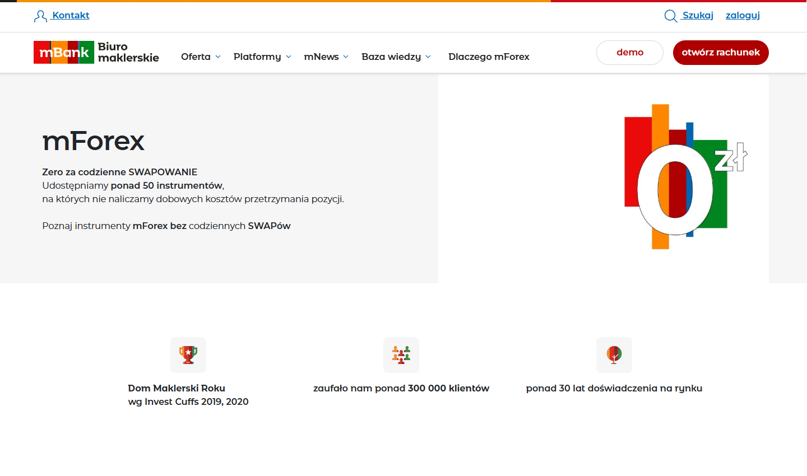
Task: Expand the Oferta dropdown chevron
Action: [x=218, y=57]
